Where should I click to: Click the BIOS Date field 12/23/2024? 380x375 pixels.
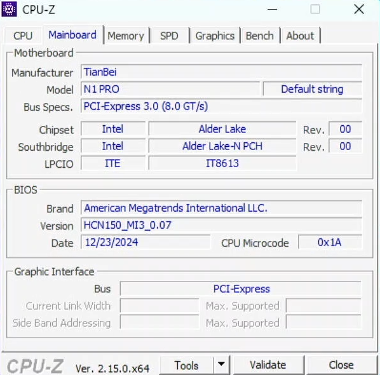[146, 242]
